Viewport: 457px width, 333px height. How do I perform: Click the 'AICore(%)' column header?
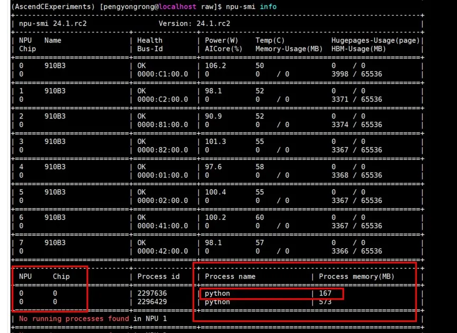223,48
